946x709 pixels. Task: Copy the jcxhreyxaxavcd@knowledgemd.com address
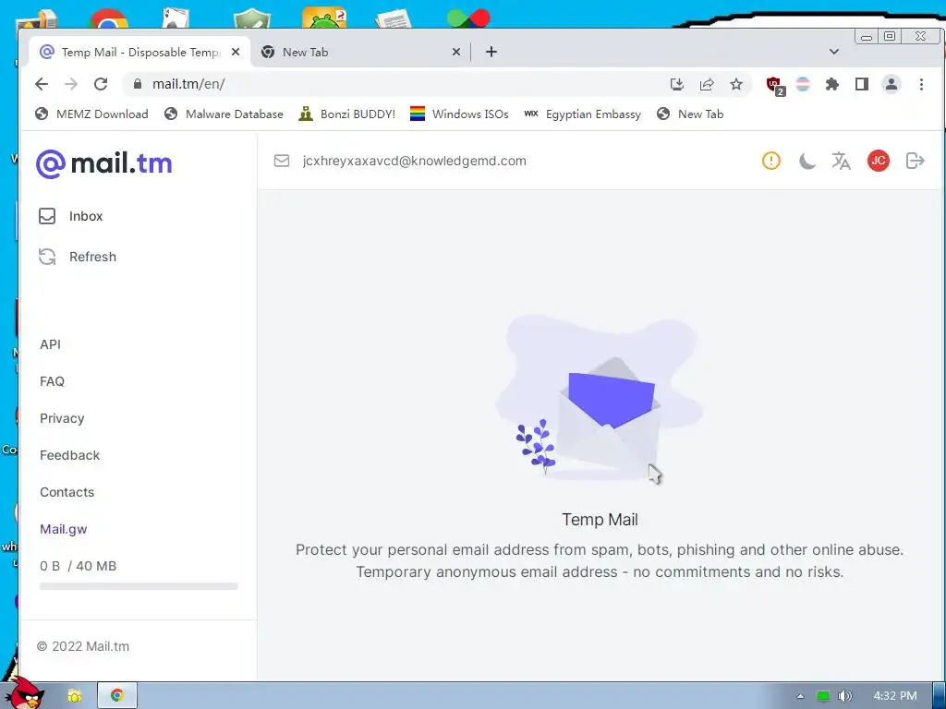[x=415, y=161]
